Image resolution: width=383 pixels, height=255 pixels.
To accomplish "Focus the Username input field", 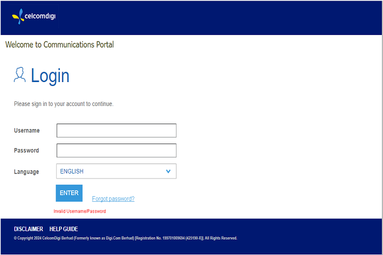I will 116,131.
